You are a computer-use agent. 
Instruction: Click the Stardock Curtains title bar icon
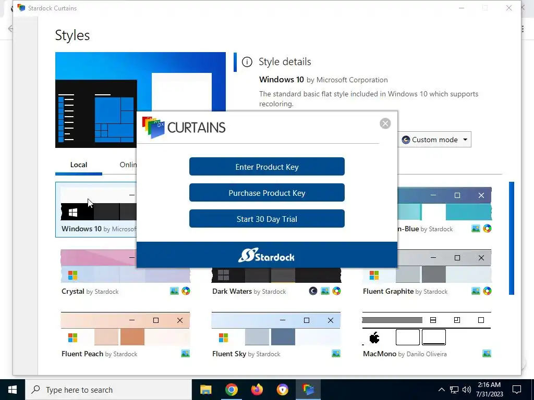tap(21, 8)
